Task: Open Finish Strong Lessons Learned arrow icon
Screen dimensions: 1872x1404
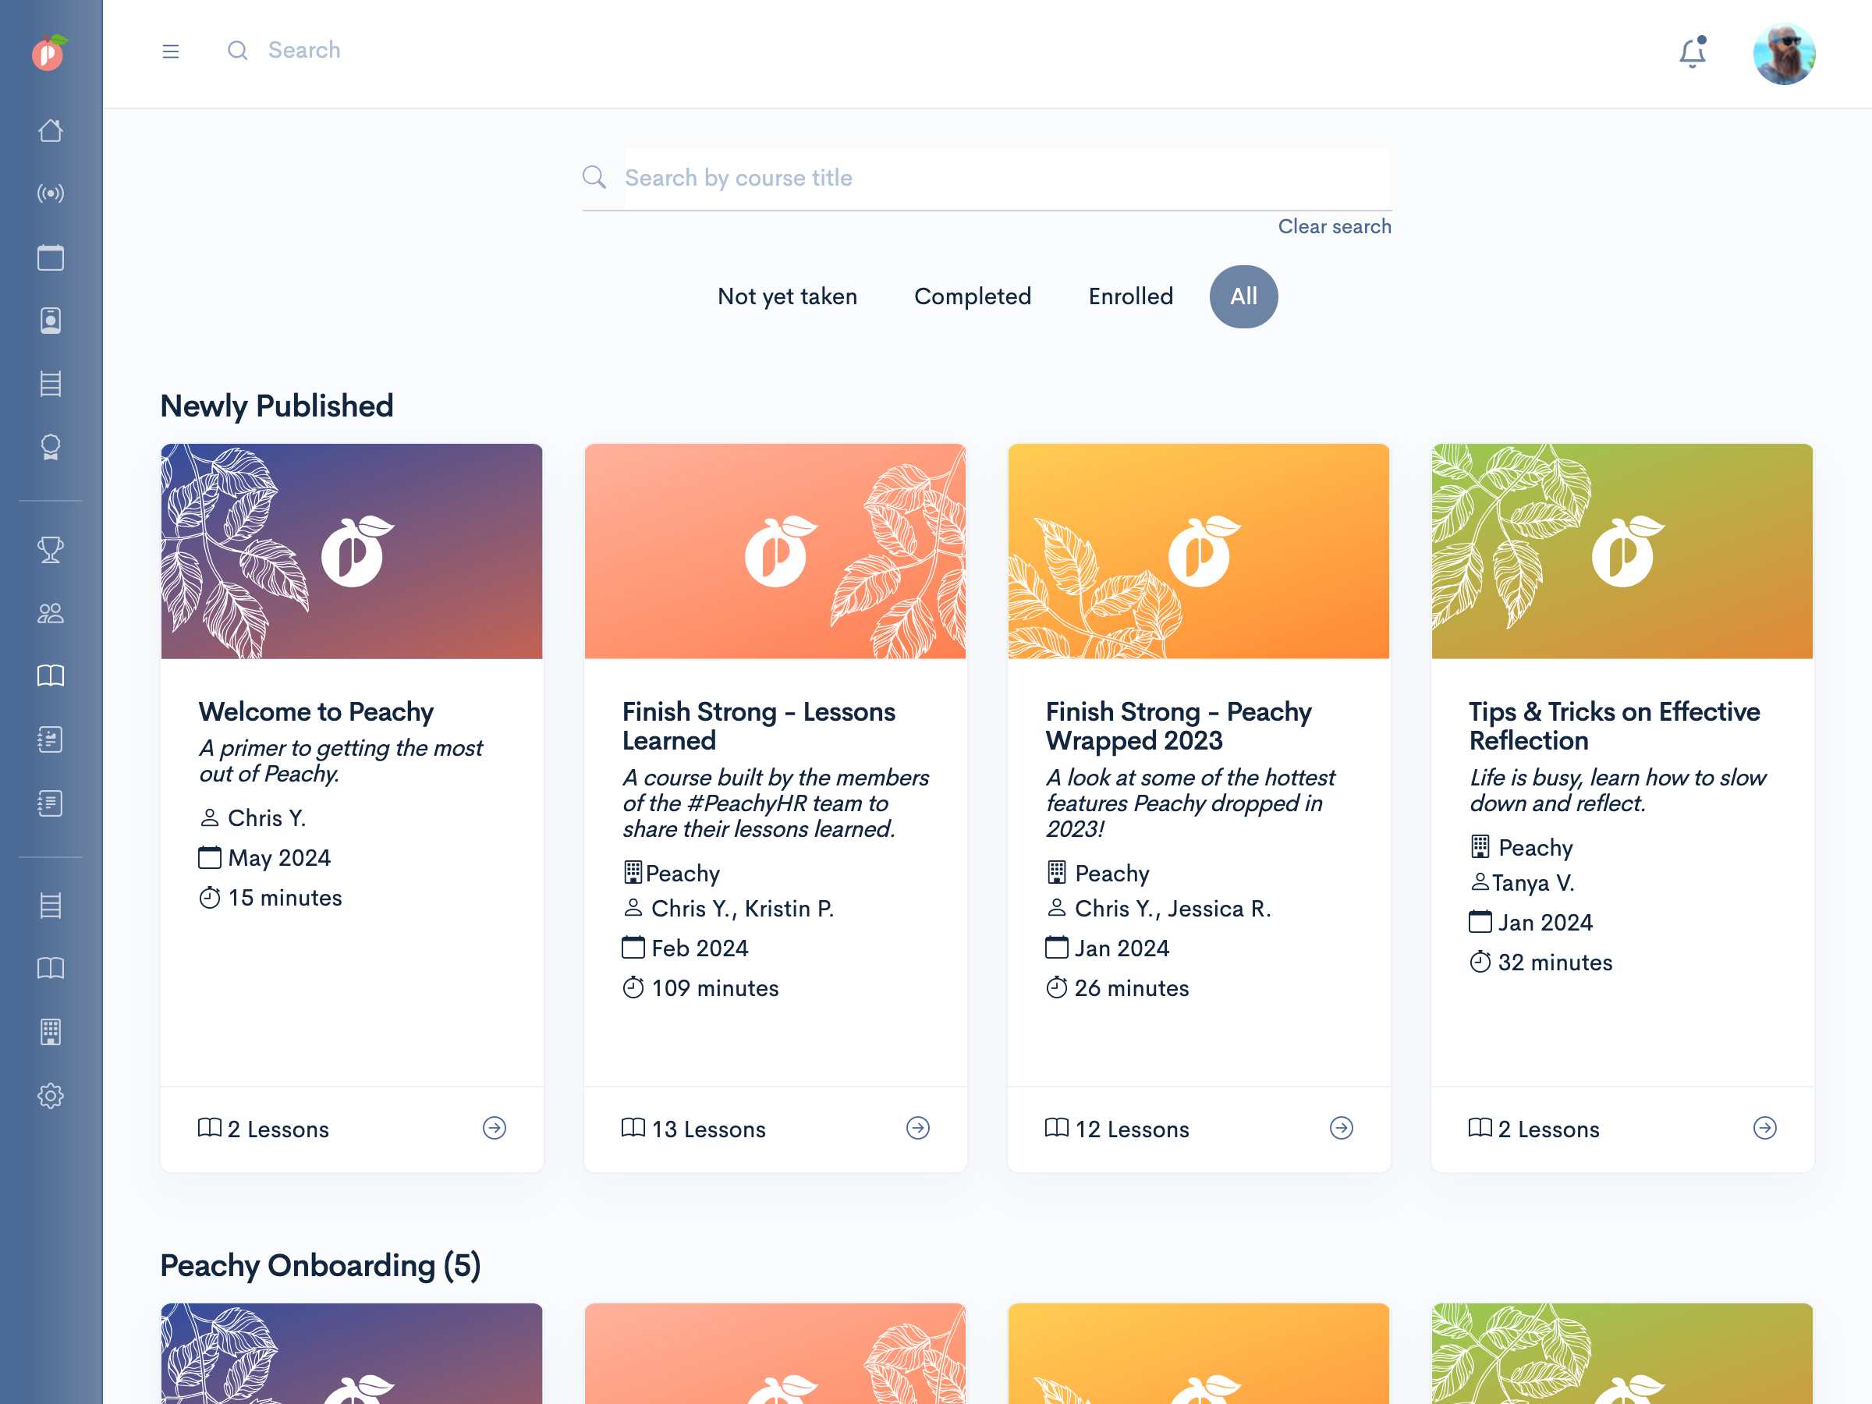Action: [x=918, y=1128]
